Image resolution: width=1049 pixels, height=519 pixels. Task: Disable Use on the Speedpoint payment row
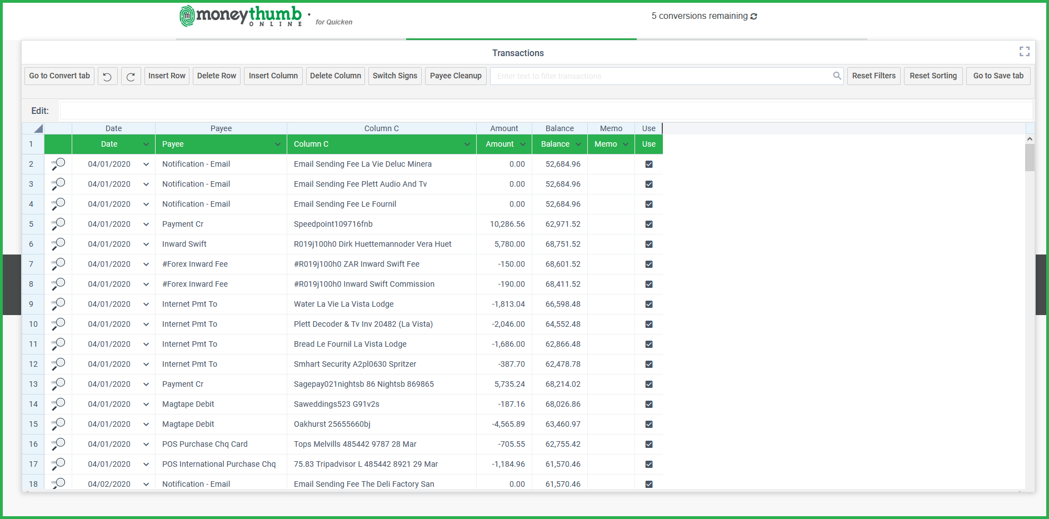coord(648,224)
